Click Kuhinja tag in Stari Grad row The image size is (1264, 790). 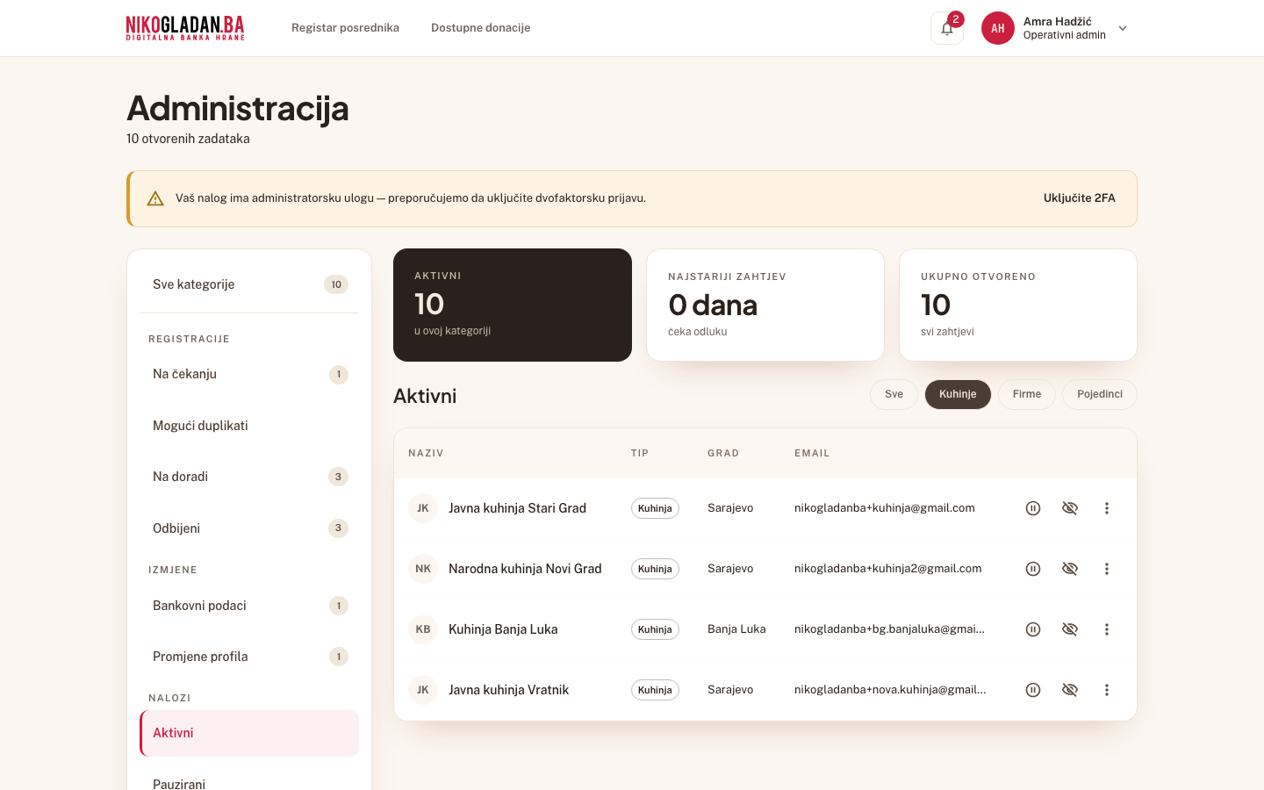pyautogui.click(x=655, y=508)
